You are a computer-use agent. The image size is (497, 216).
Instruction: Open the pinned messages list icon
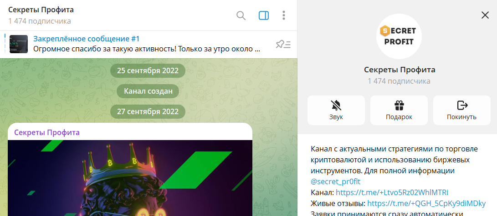283,44
